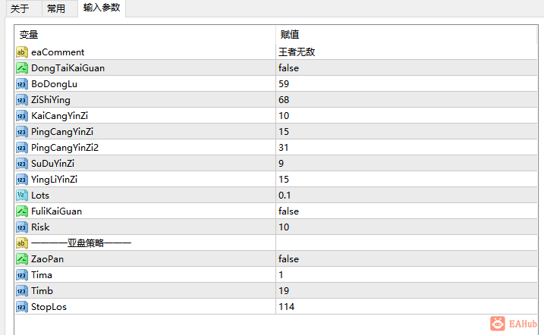The width and height of the screenshot is (544, 335).
Task: Click the string icon beside 亚盘策略 separator
Action: [21, 243]
